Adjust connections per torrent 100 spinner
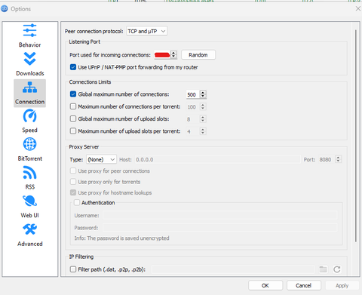This screenshot has height=295, width=362. (x=203, y=106)
